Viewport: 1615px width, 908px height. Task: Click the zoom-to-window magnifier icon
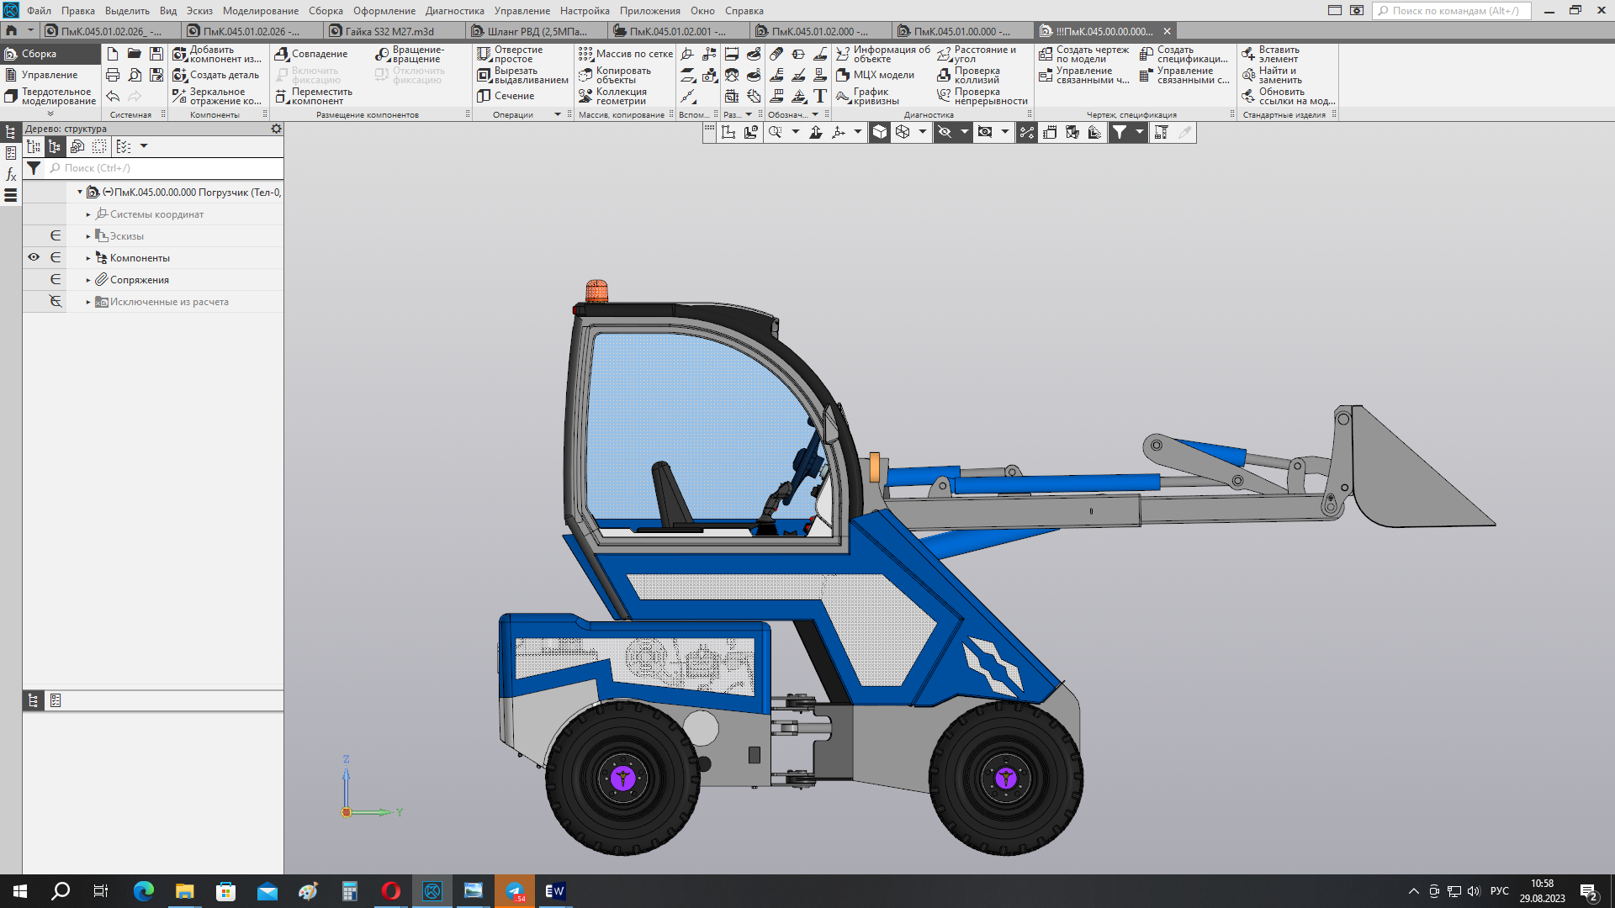click(775, 132)
